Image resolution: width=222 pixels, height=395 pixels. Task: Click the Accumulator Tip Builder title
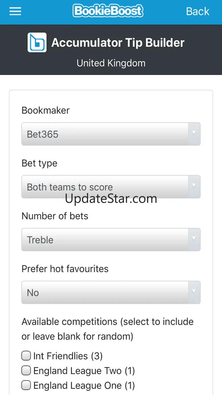(x=118, y=43)
